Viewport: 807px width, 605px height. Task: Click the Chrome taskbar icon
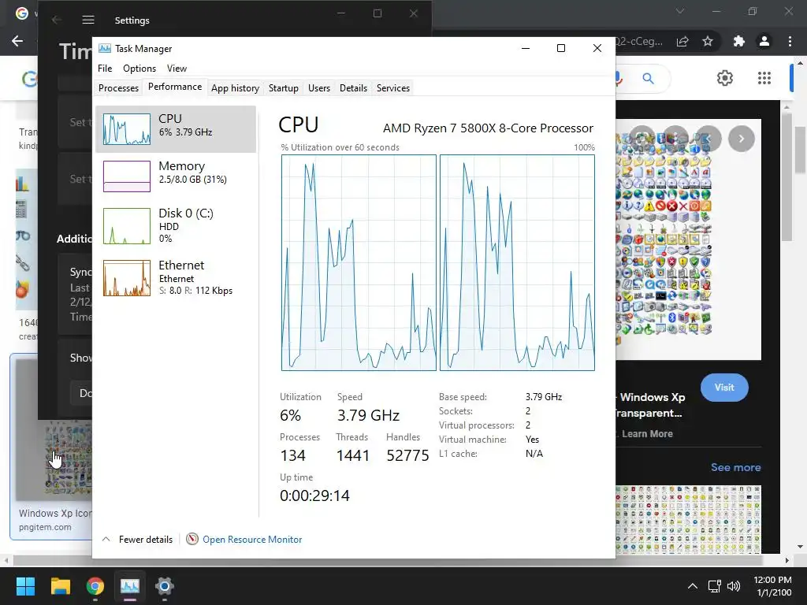pyautogui.click(x=95, y=586)
